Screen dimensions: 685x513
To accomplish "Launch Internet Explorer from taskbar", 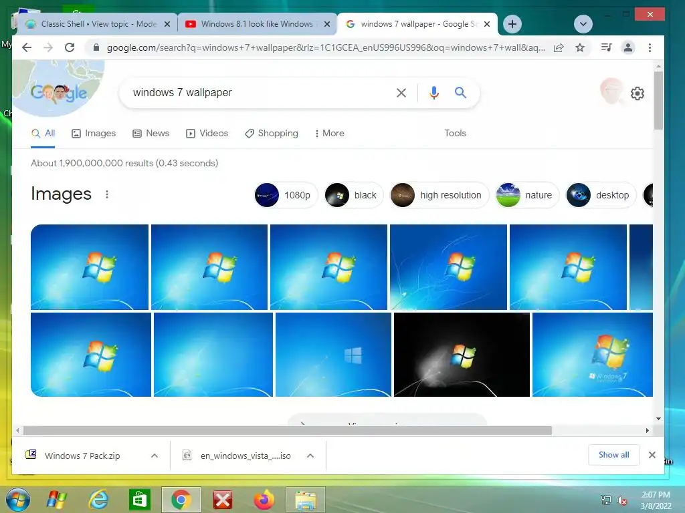I will tap(98, 500).
